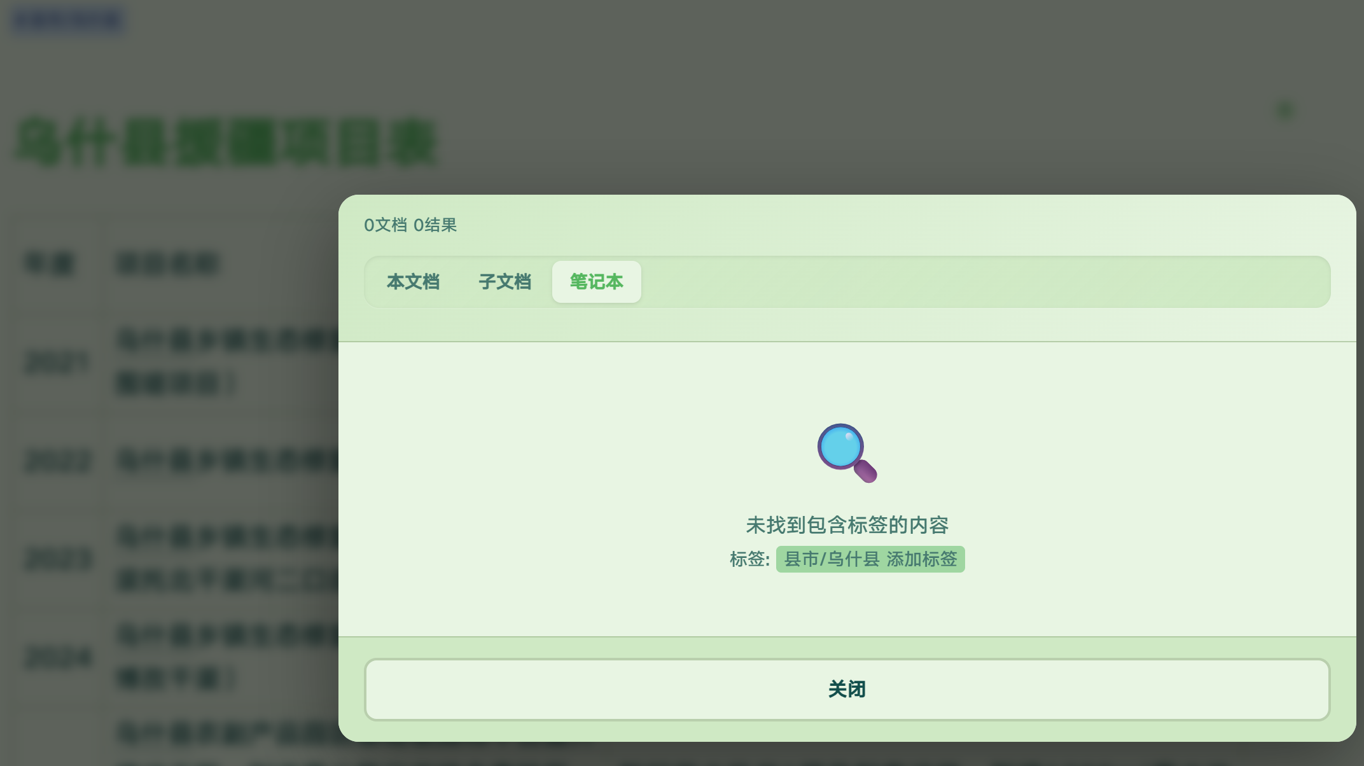Click the 未找到包含标签的内容 message

click(847, 526)
